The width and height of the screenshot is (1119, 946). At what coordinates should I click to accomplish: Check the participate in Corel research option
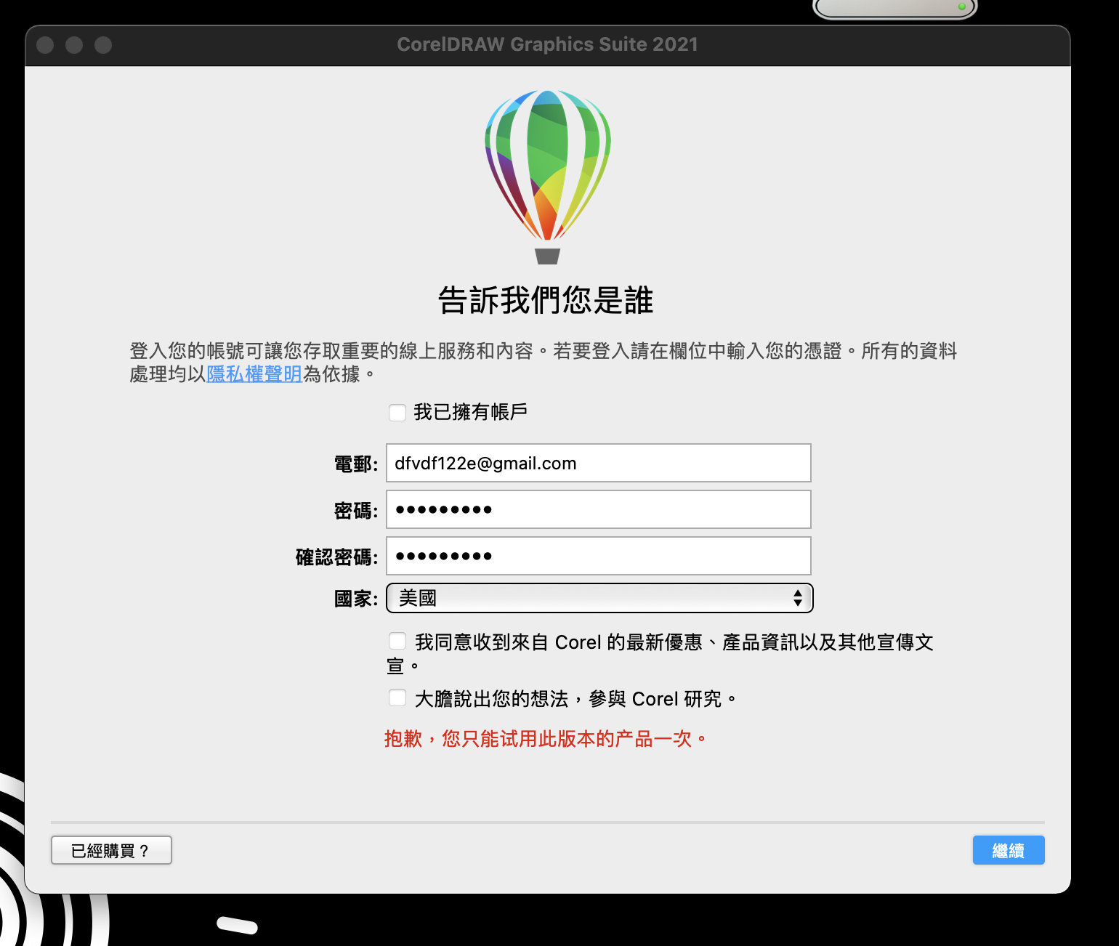397,698
